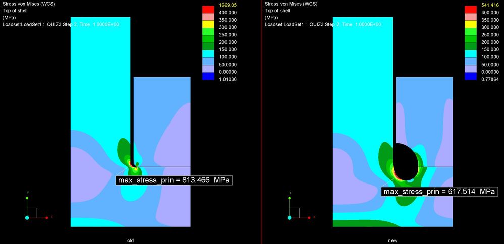Click the max_stress_prin = 617.514 MPa label
504x244 pixels.
click(x=439, y=192)
